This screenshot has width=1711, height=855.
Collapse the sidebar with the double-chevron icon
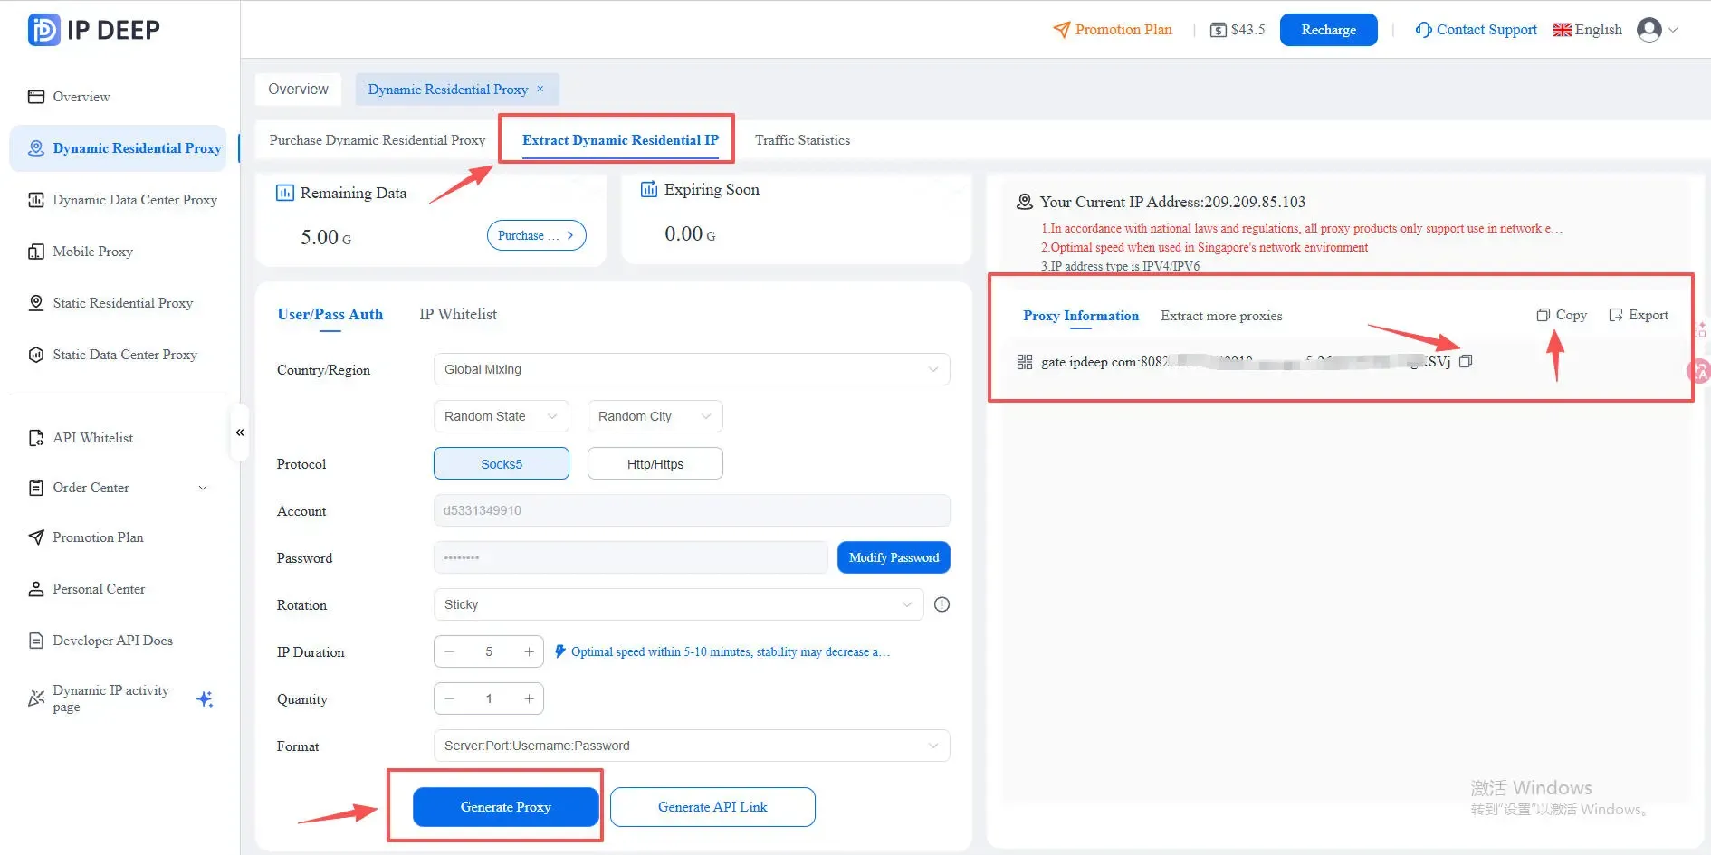point(240,432)
